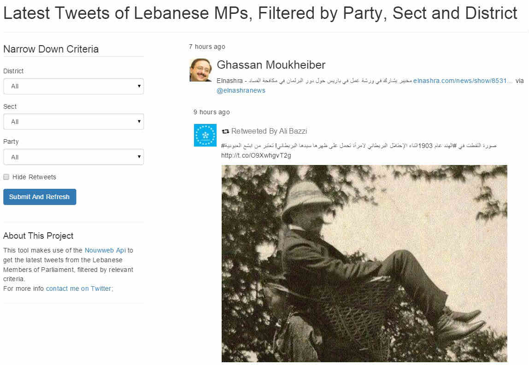Screen dimensions: 529x365
Task: Open the Nouwweb Api link
Action: (105, 250)
